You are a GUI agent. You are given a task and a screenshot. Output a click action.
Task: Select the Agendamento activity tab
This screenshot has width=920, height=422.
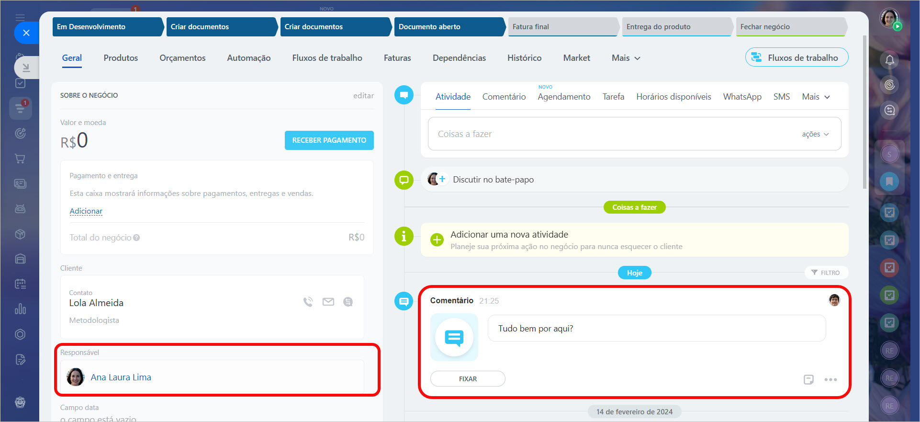click(x=564, y=97)
